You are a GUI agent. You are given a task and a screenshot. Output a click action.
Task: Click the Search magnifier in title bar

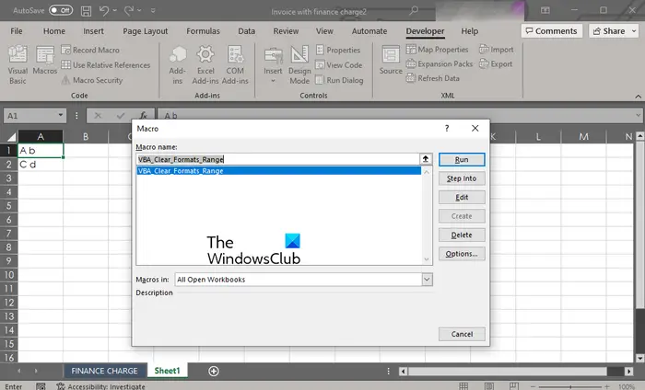[x=414, y=10]
